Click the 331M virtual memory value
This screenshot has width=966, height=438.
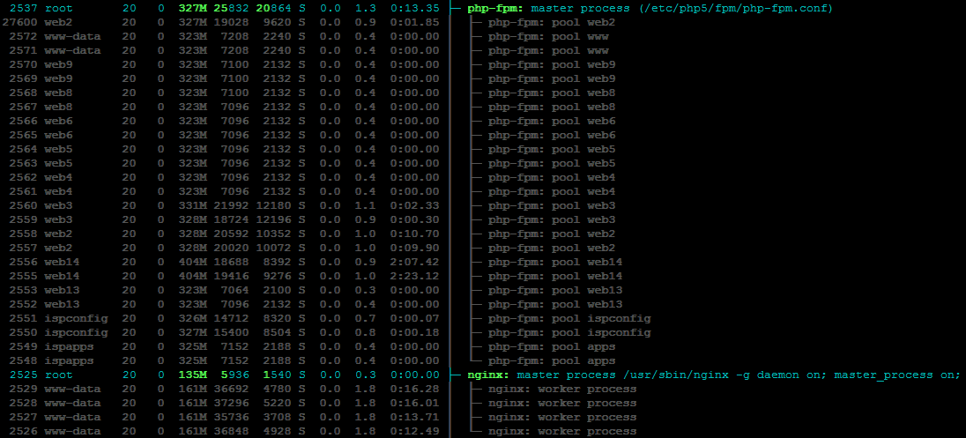(192, 205)
